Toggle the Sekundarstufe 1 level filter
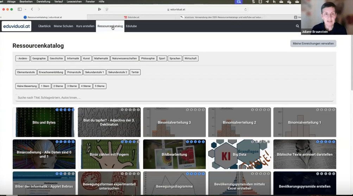This screenshot has width=353, height=196. [95, 72]
